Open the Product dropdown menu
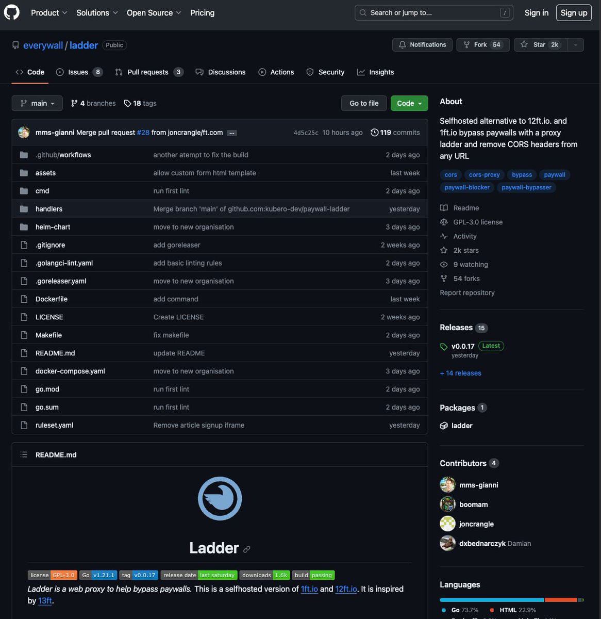Viewport: 601px width, 619px height. tap(49, 12)
